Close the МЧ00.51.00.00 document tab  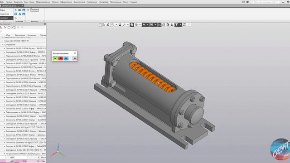[22, 6]
